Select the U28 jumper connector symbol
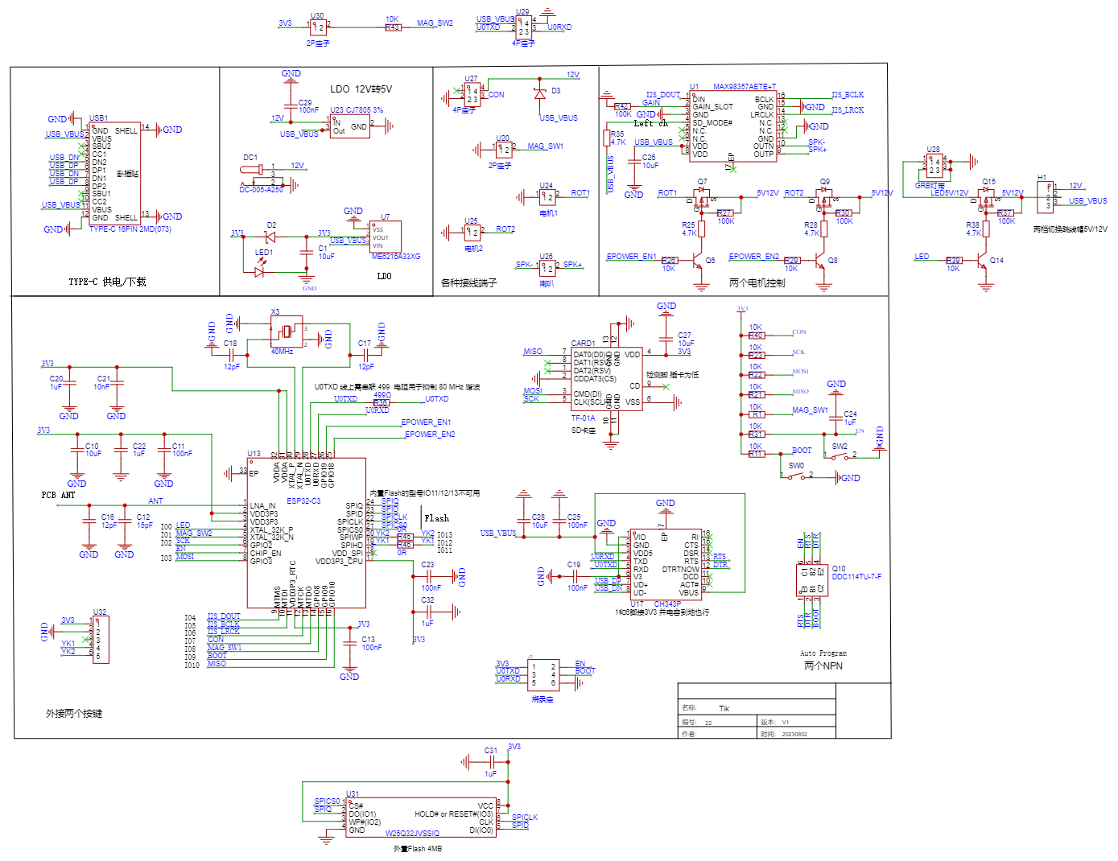Image resolution: width=1118 pixels, height=861 pixels. tap(934, 166)
